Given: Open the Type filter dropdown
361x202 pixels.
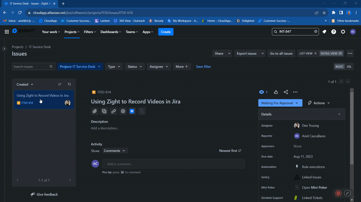Looking at the screenshot, I should pyautogui.click(x=114, y=66).
